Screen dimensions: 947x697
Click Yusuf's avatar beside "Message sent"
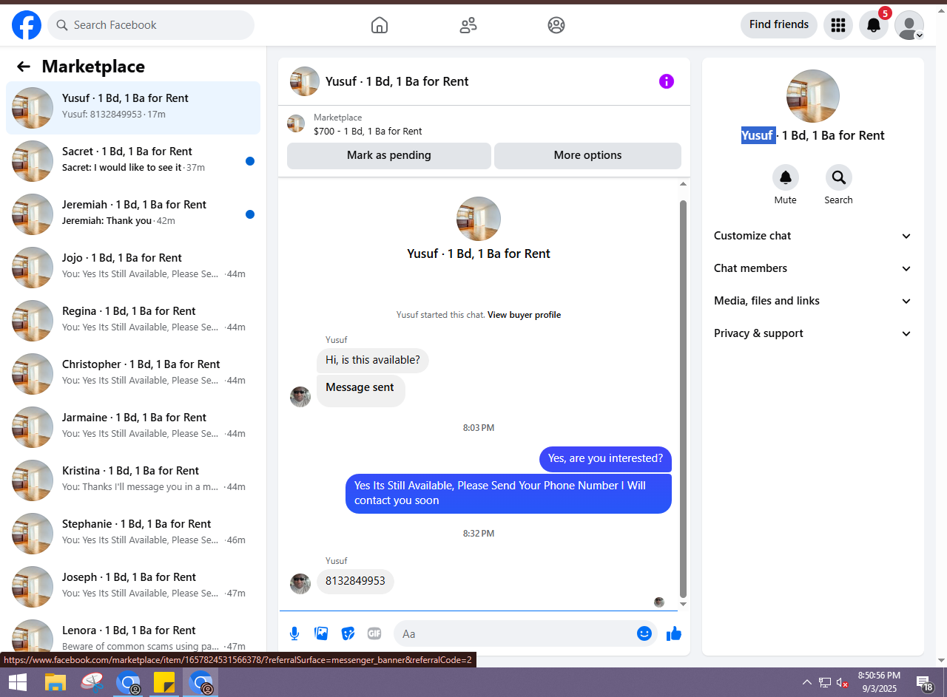point(300,397)
